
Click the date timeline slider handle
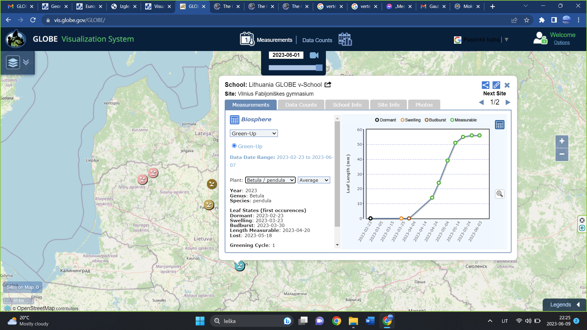[x=319, y=68]
